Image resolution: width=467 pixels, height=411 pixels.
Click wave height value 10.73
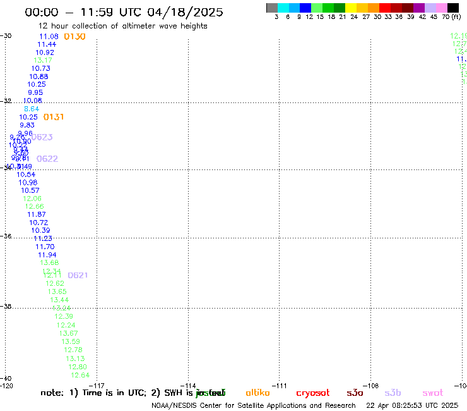click(41, 68)
